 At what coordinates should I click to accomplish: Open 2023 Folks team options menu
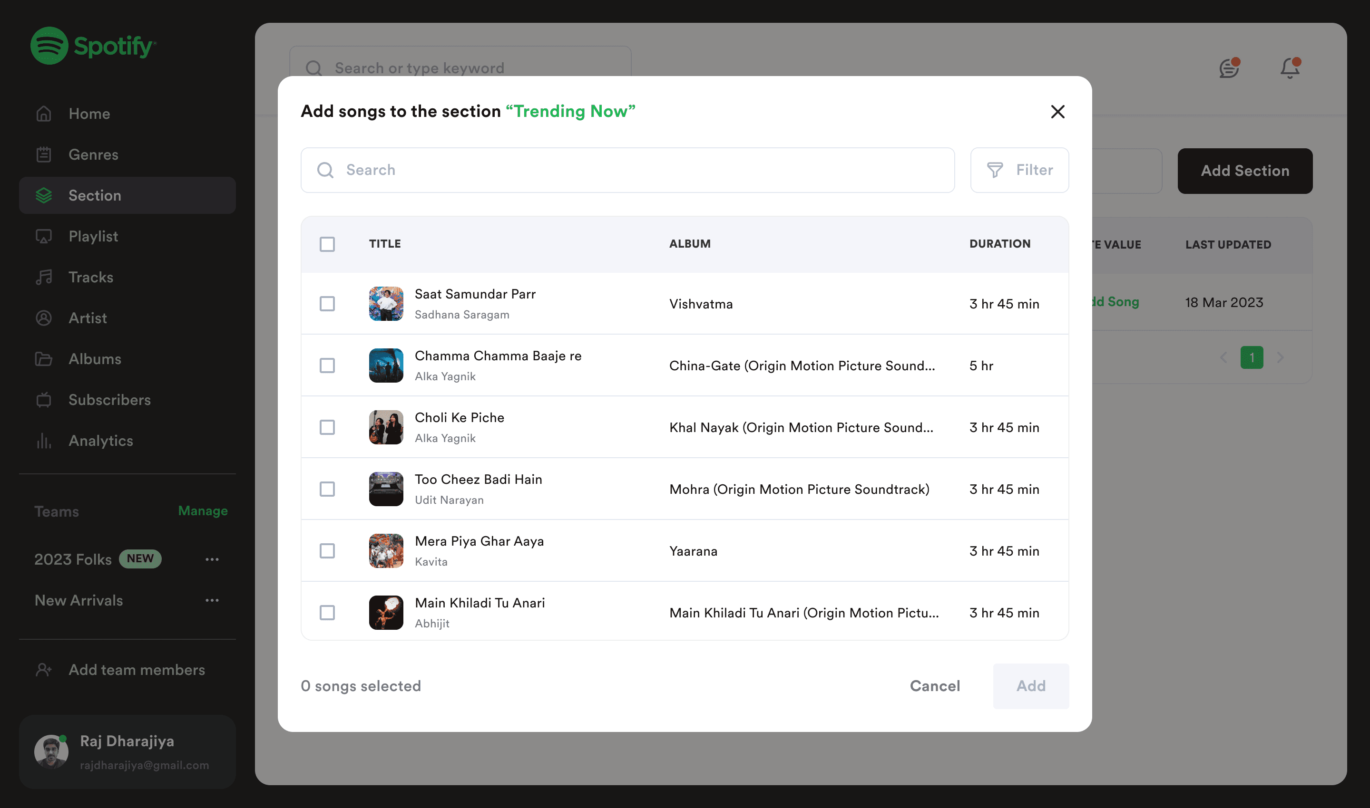tap(212, 559)
